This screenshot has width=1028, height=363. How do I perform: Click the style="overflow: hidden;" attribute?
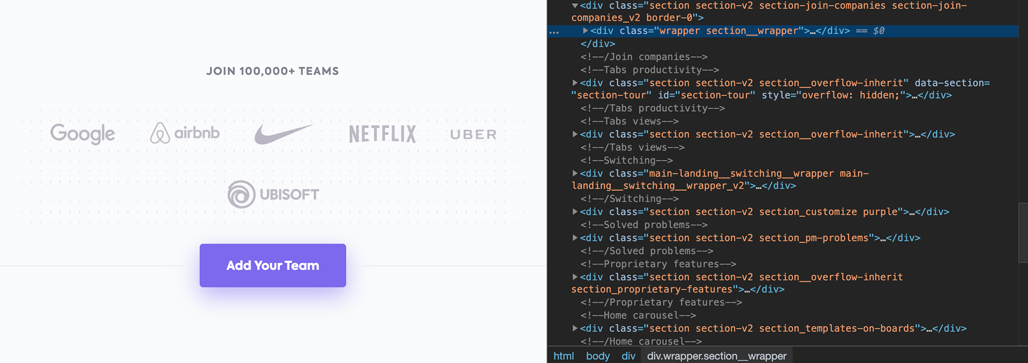pyautogui.click(x=833, y=95)
